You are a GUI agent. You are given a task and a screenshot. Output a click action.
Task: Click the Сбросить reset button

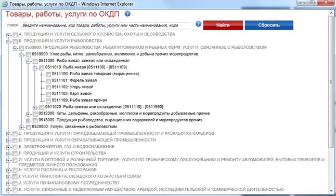pos(269,25)
